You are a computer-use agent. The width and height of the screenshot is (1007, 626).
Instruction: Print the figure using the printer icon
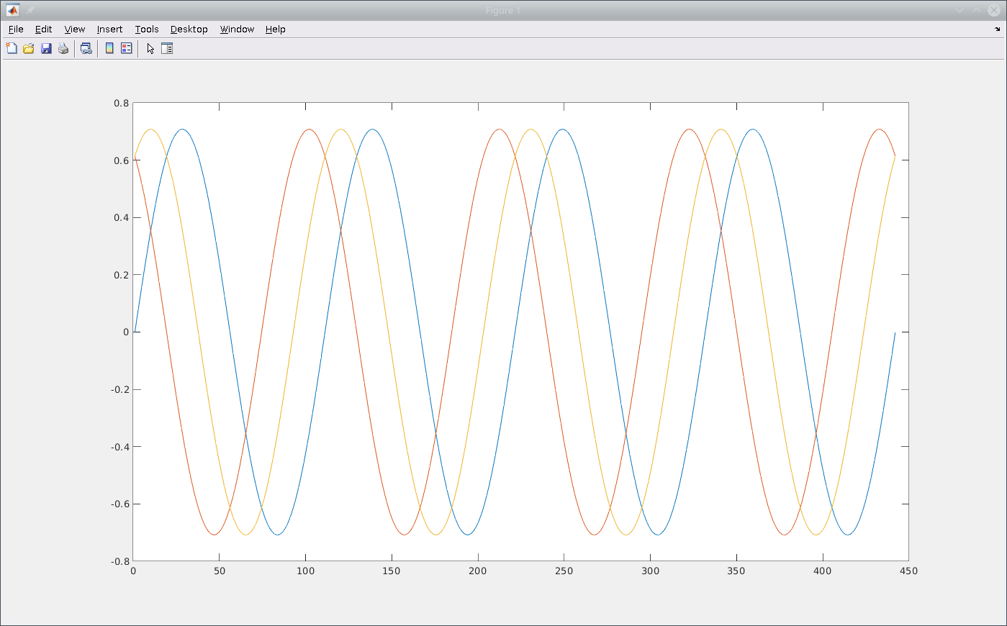click(63, 48)
